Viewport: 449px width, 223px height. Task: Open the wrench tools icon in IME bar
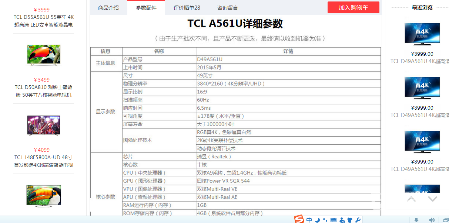[x=358, y=220]
